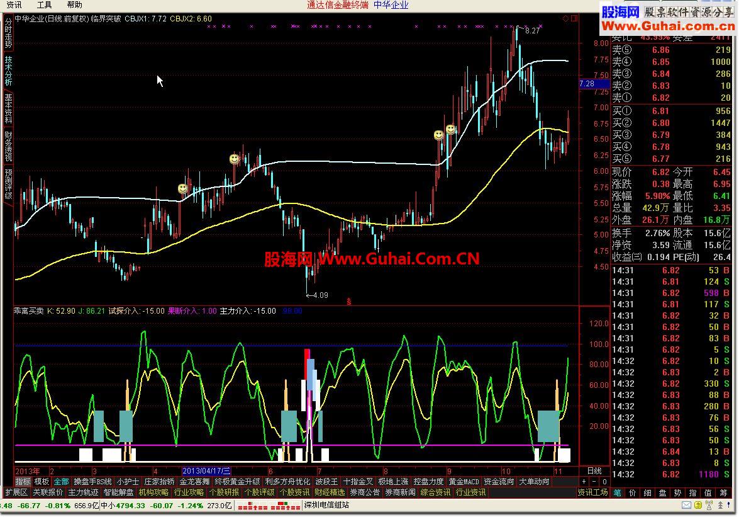The image size is (739, 517).
Task: Select the 指标 tab
Action: point(23,482)
